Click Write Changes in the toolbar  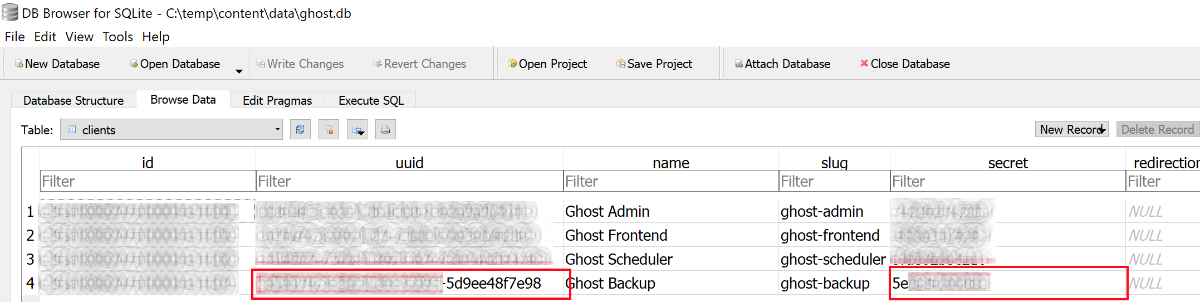300,64
